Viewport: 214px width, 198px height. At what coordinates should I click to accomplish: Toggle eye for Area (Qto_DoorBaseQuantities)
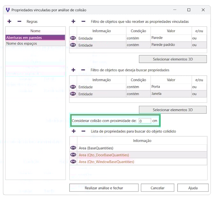click(x=73, y=155)
